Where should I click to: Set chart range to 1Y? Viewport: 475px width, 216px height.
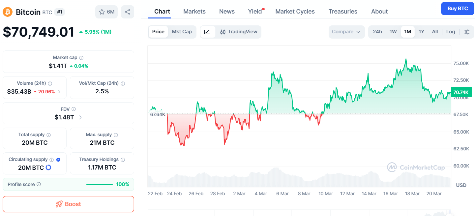tap(421, 32)
